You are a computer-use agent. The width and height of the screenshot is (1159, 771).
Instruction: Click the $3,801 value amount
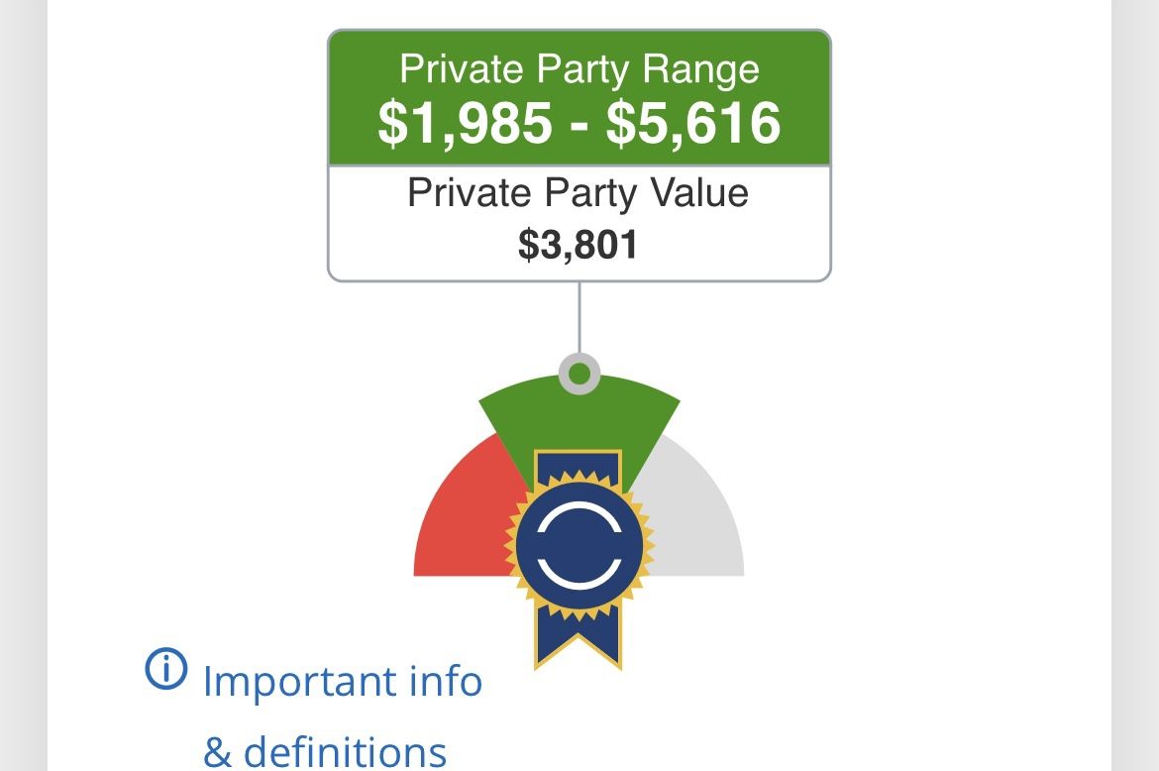(x=579, y=245)
